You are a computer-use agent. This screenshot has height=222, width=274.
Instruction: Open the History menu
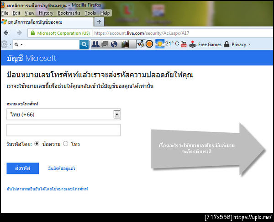pyautogui.click(x=46, y=13)
